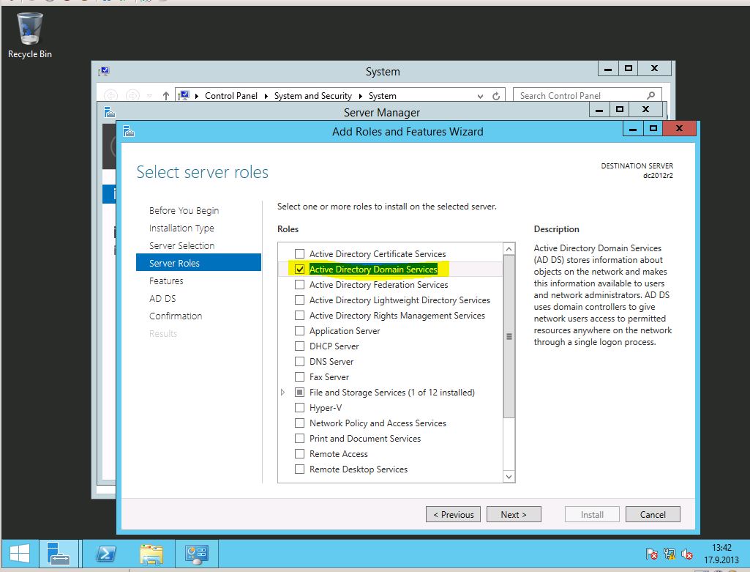
Task: Click roles list scroll up arrow
Action: pos(509,249)
